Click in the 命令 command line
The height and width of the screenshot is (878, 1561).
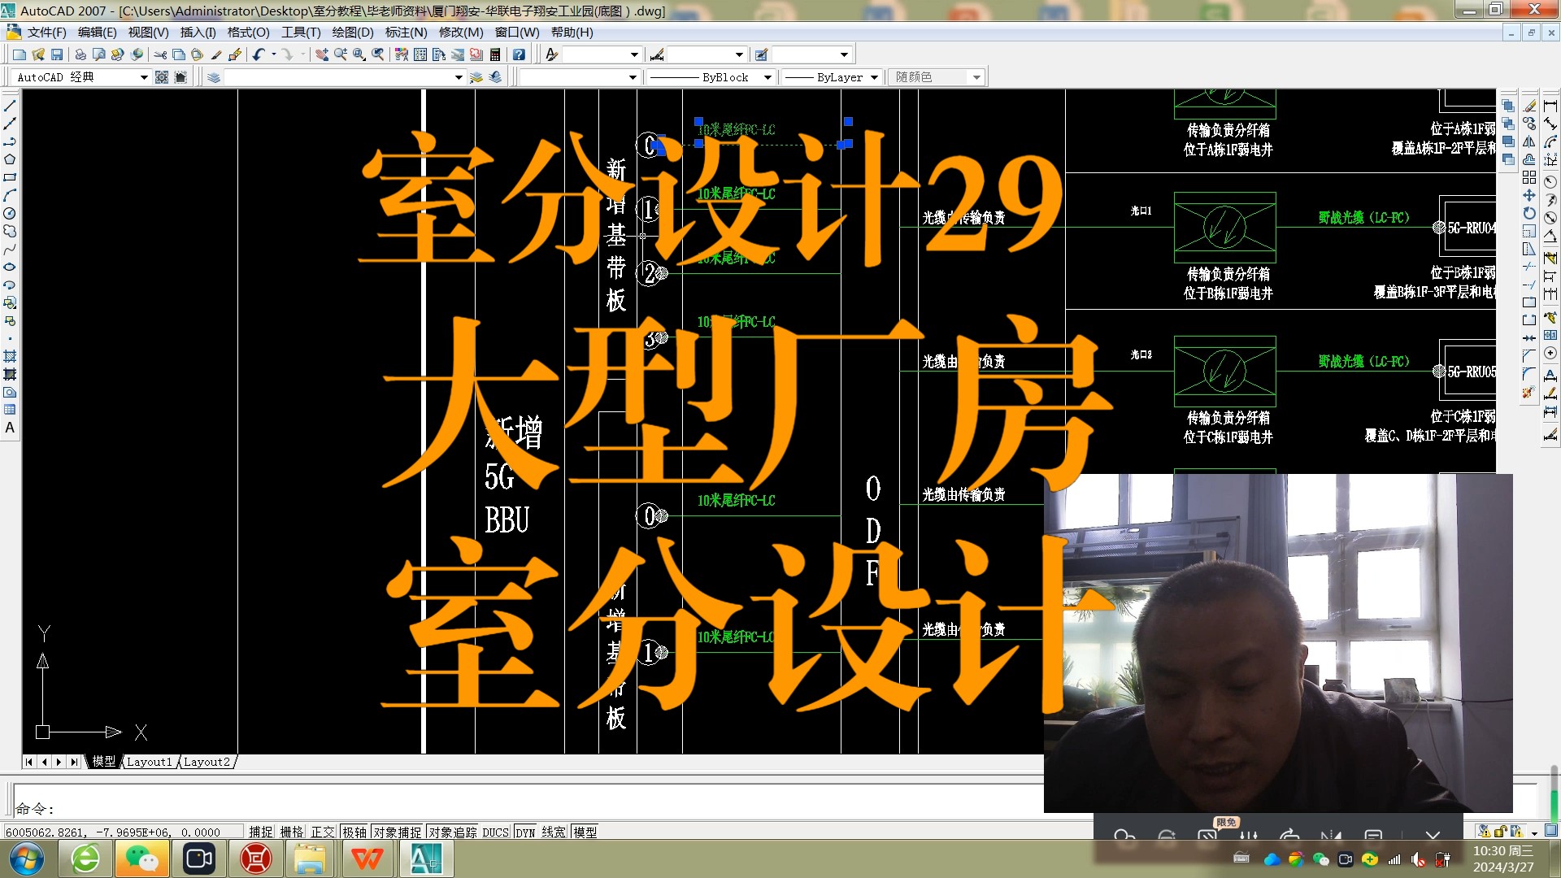[528, 809]
